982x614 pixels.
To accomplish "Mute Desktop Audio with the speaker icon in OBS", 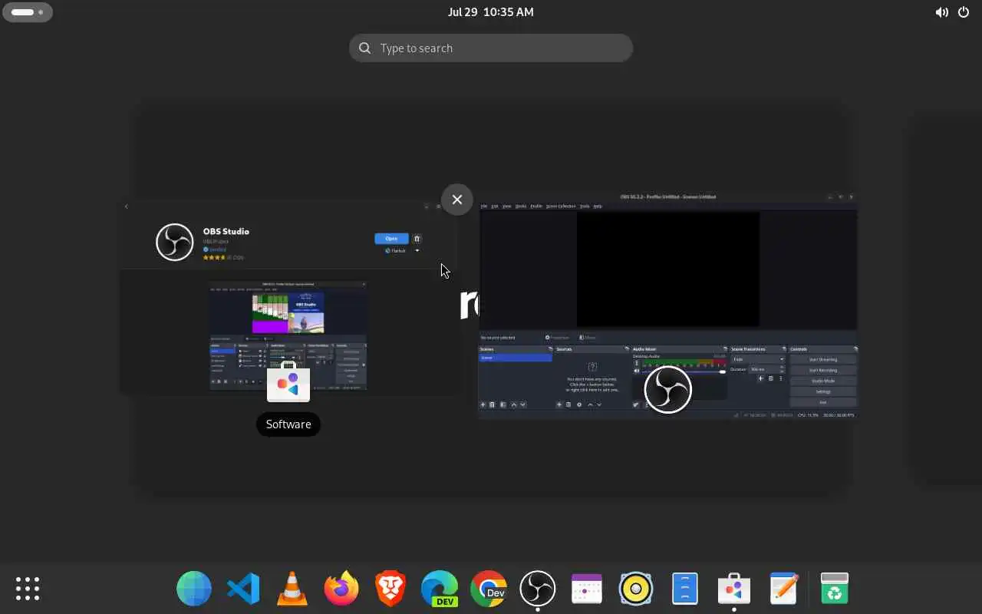I will (x=637, y=371).
